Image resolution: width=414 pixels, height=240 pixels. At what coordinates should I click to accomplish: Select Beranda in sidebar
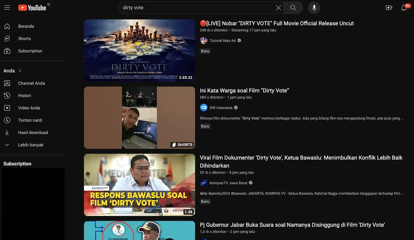coord(26,26)
